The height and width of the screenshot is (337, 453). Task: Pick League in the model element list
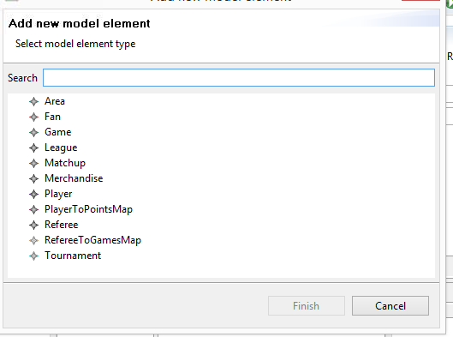point(61,147)
